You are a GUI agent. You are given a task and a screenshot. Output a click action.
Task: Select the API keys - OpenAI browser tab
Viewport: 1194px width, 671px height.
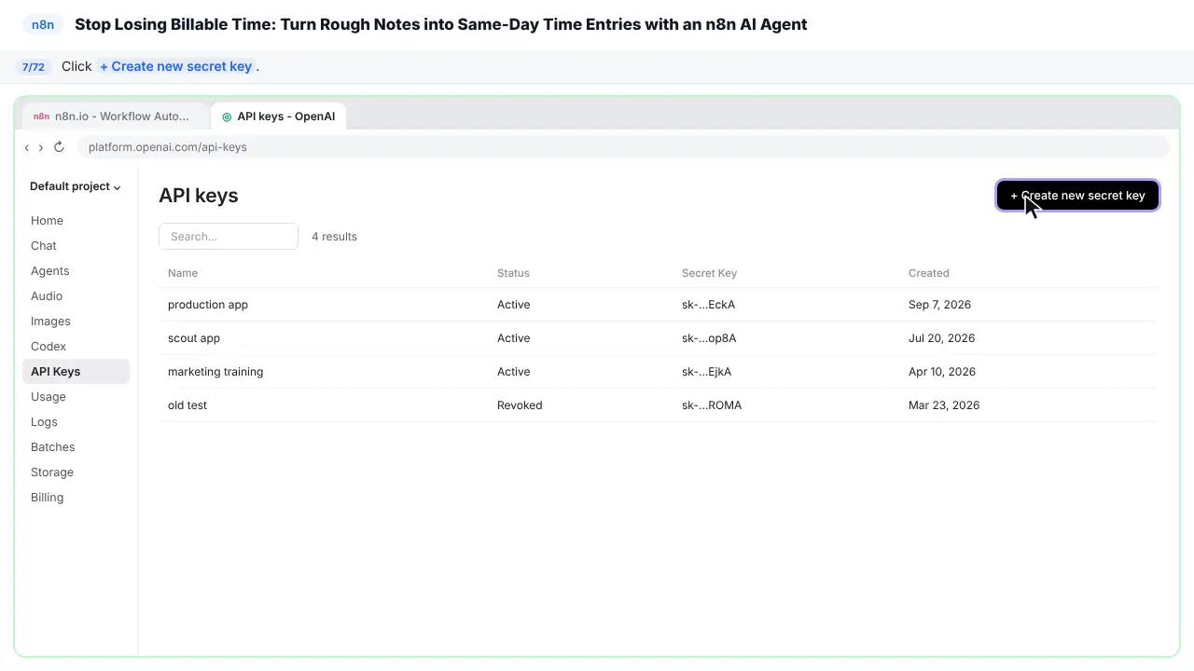coord(279,116)
